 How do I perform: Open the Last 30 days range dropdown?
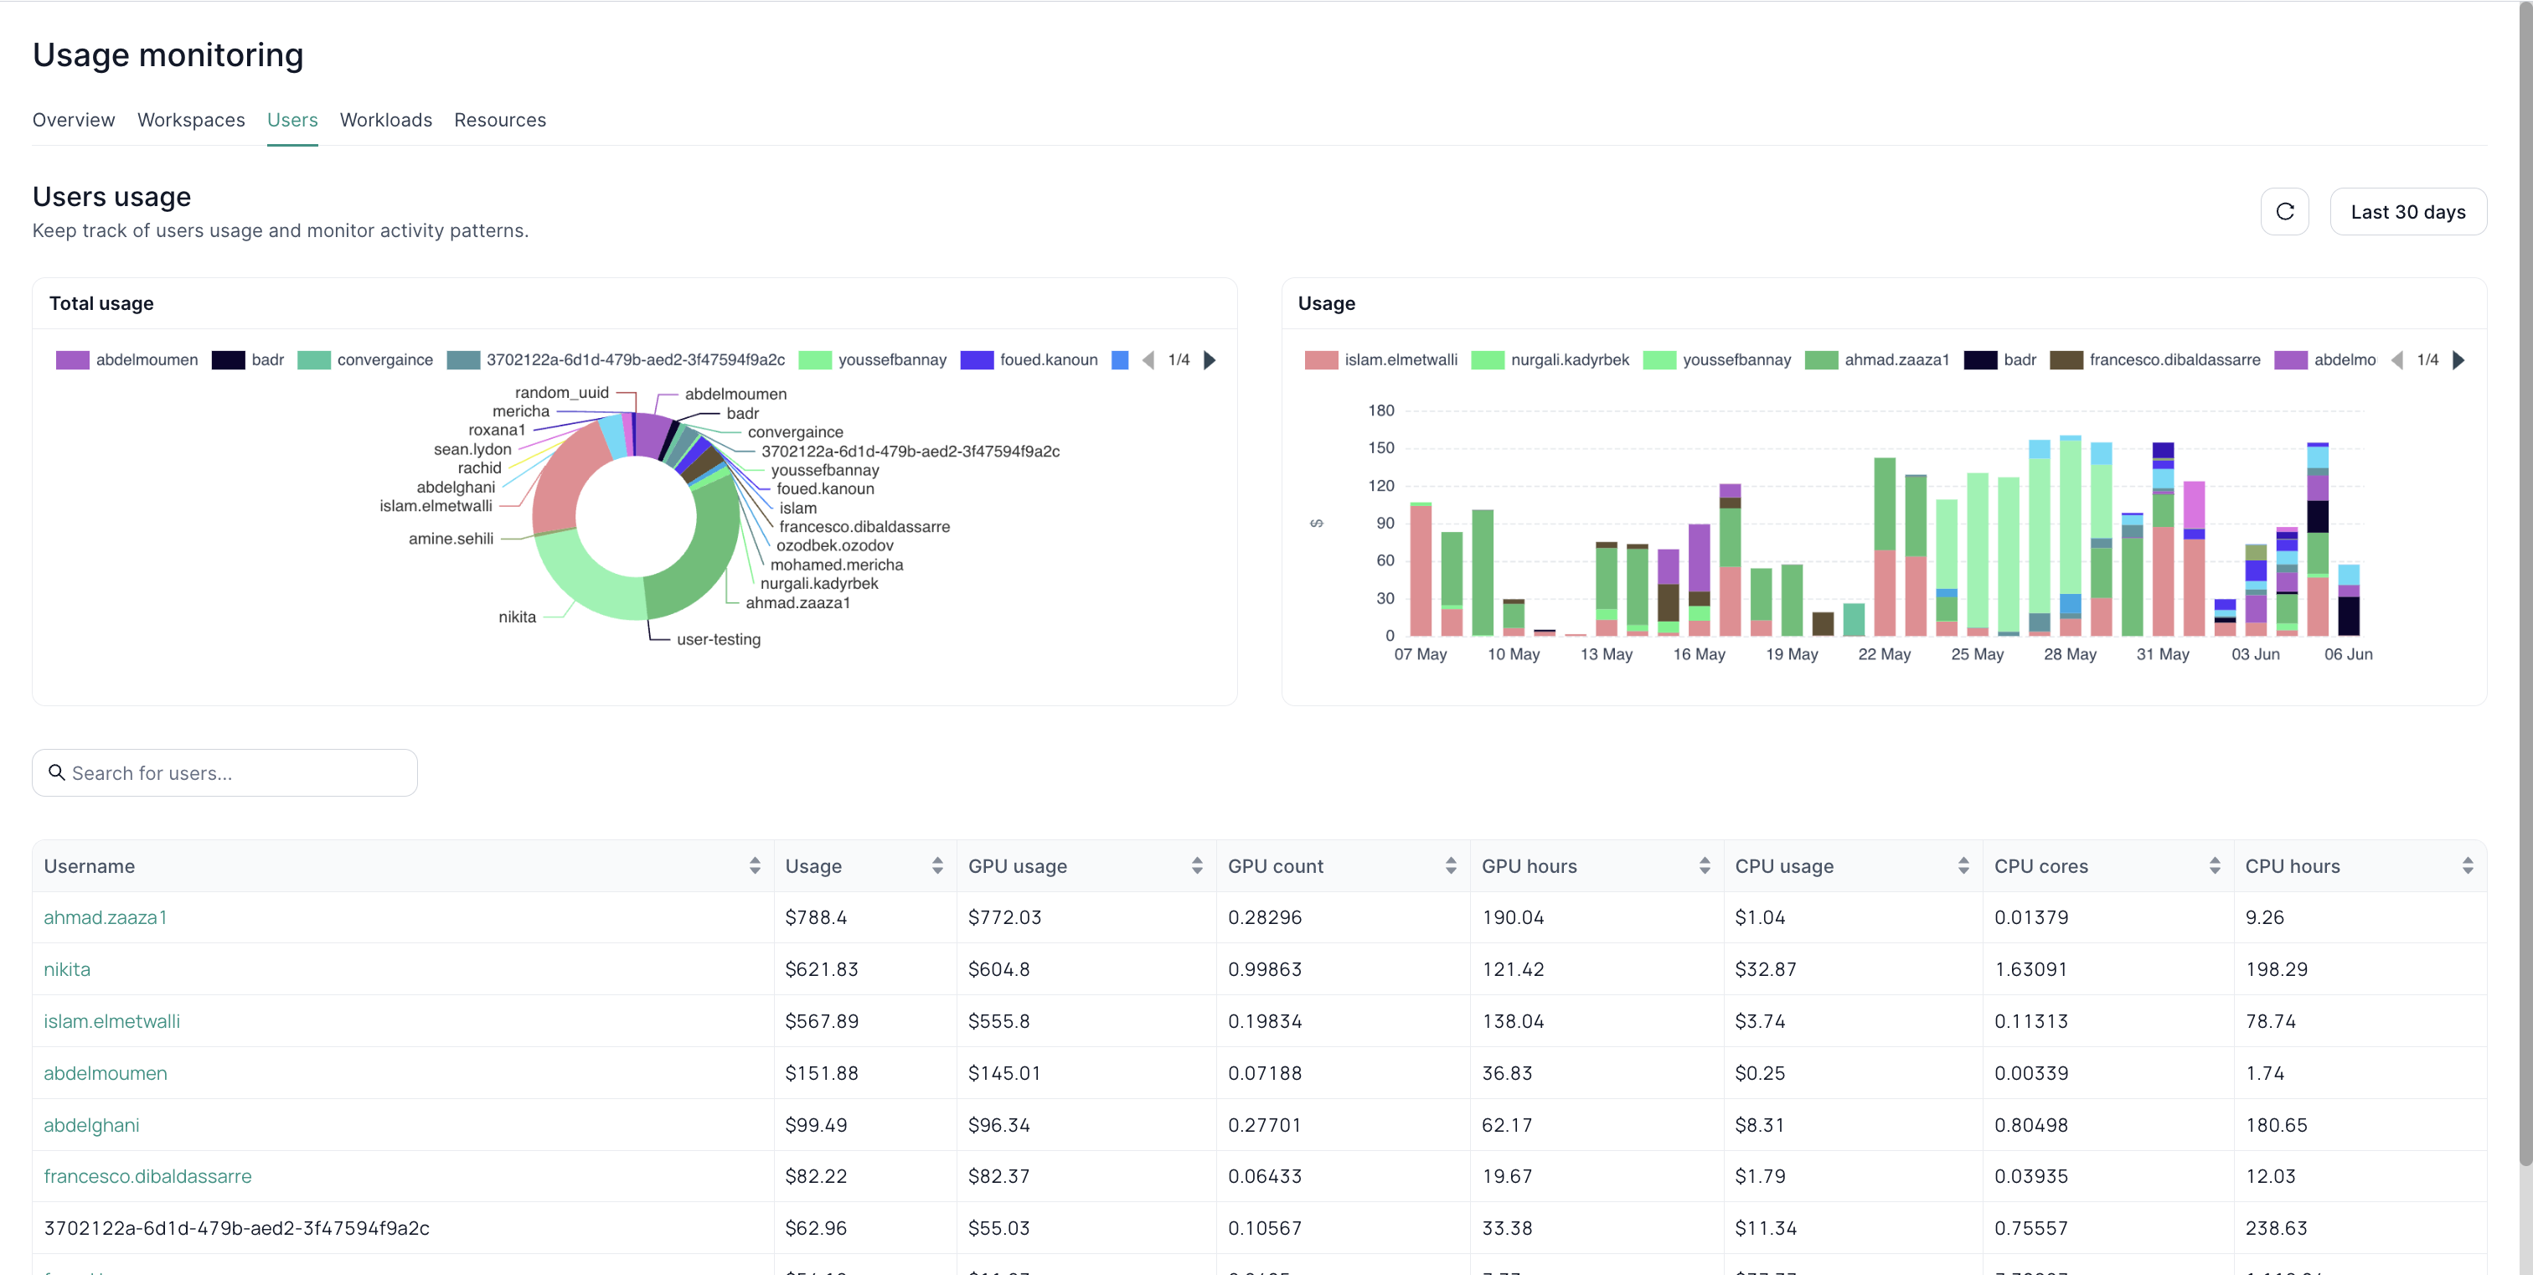coord(2407,211)
